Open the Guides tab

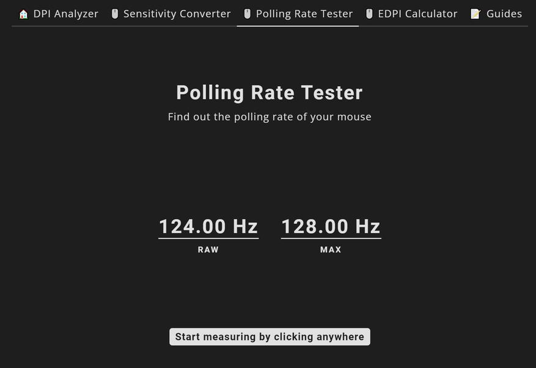504,13
